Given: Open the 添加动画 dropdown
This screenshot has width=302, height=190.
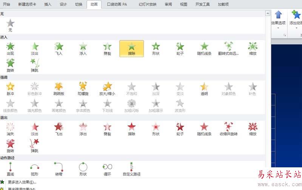Looking at the screenshot, I should point(296,20).
